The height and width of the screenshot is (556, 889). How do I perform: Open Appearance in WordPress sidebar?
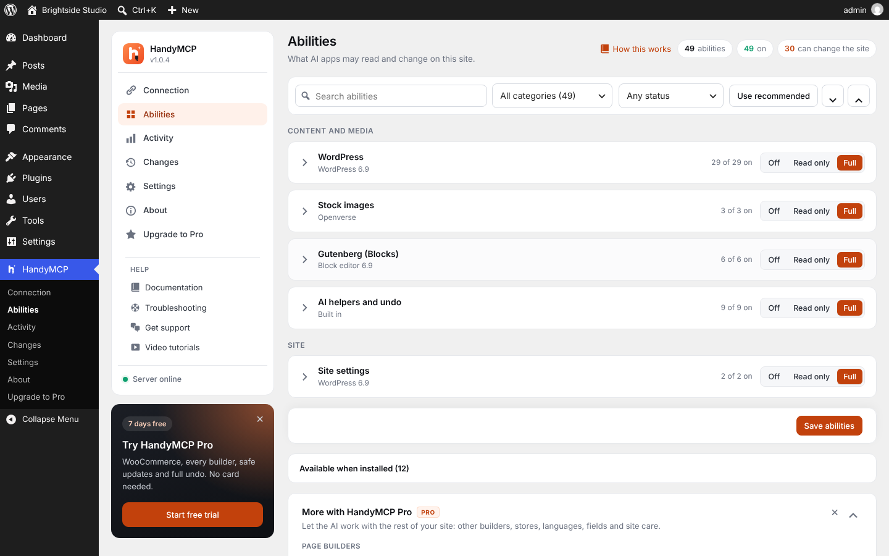point(49,157)
